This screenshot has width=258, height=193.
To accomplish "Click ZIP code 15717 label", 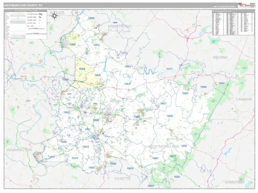I will (169, 69).
